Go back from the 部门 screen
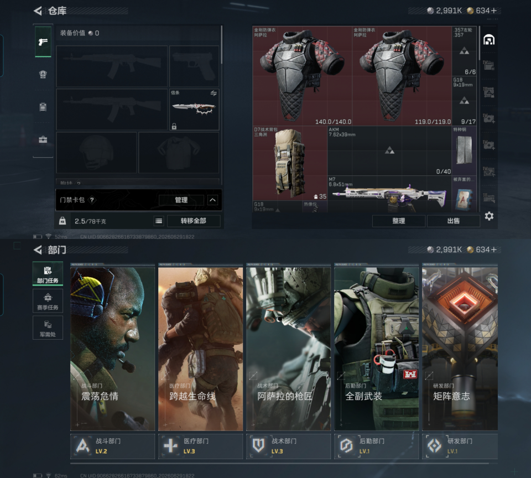The width and height of the screenshot is (531, 478). click(38, 250)
